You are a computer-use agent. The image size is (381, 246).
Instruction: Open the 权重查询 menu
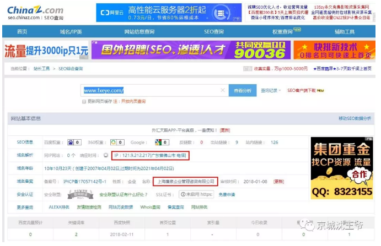tap(282, 31)
